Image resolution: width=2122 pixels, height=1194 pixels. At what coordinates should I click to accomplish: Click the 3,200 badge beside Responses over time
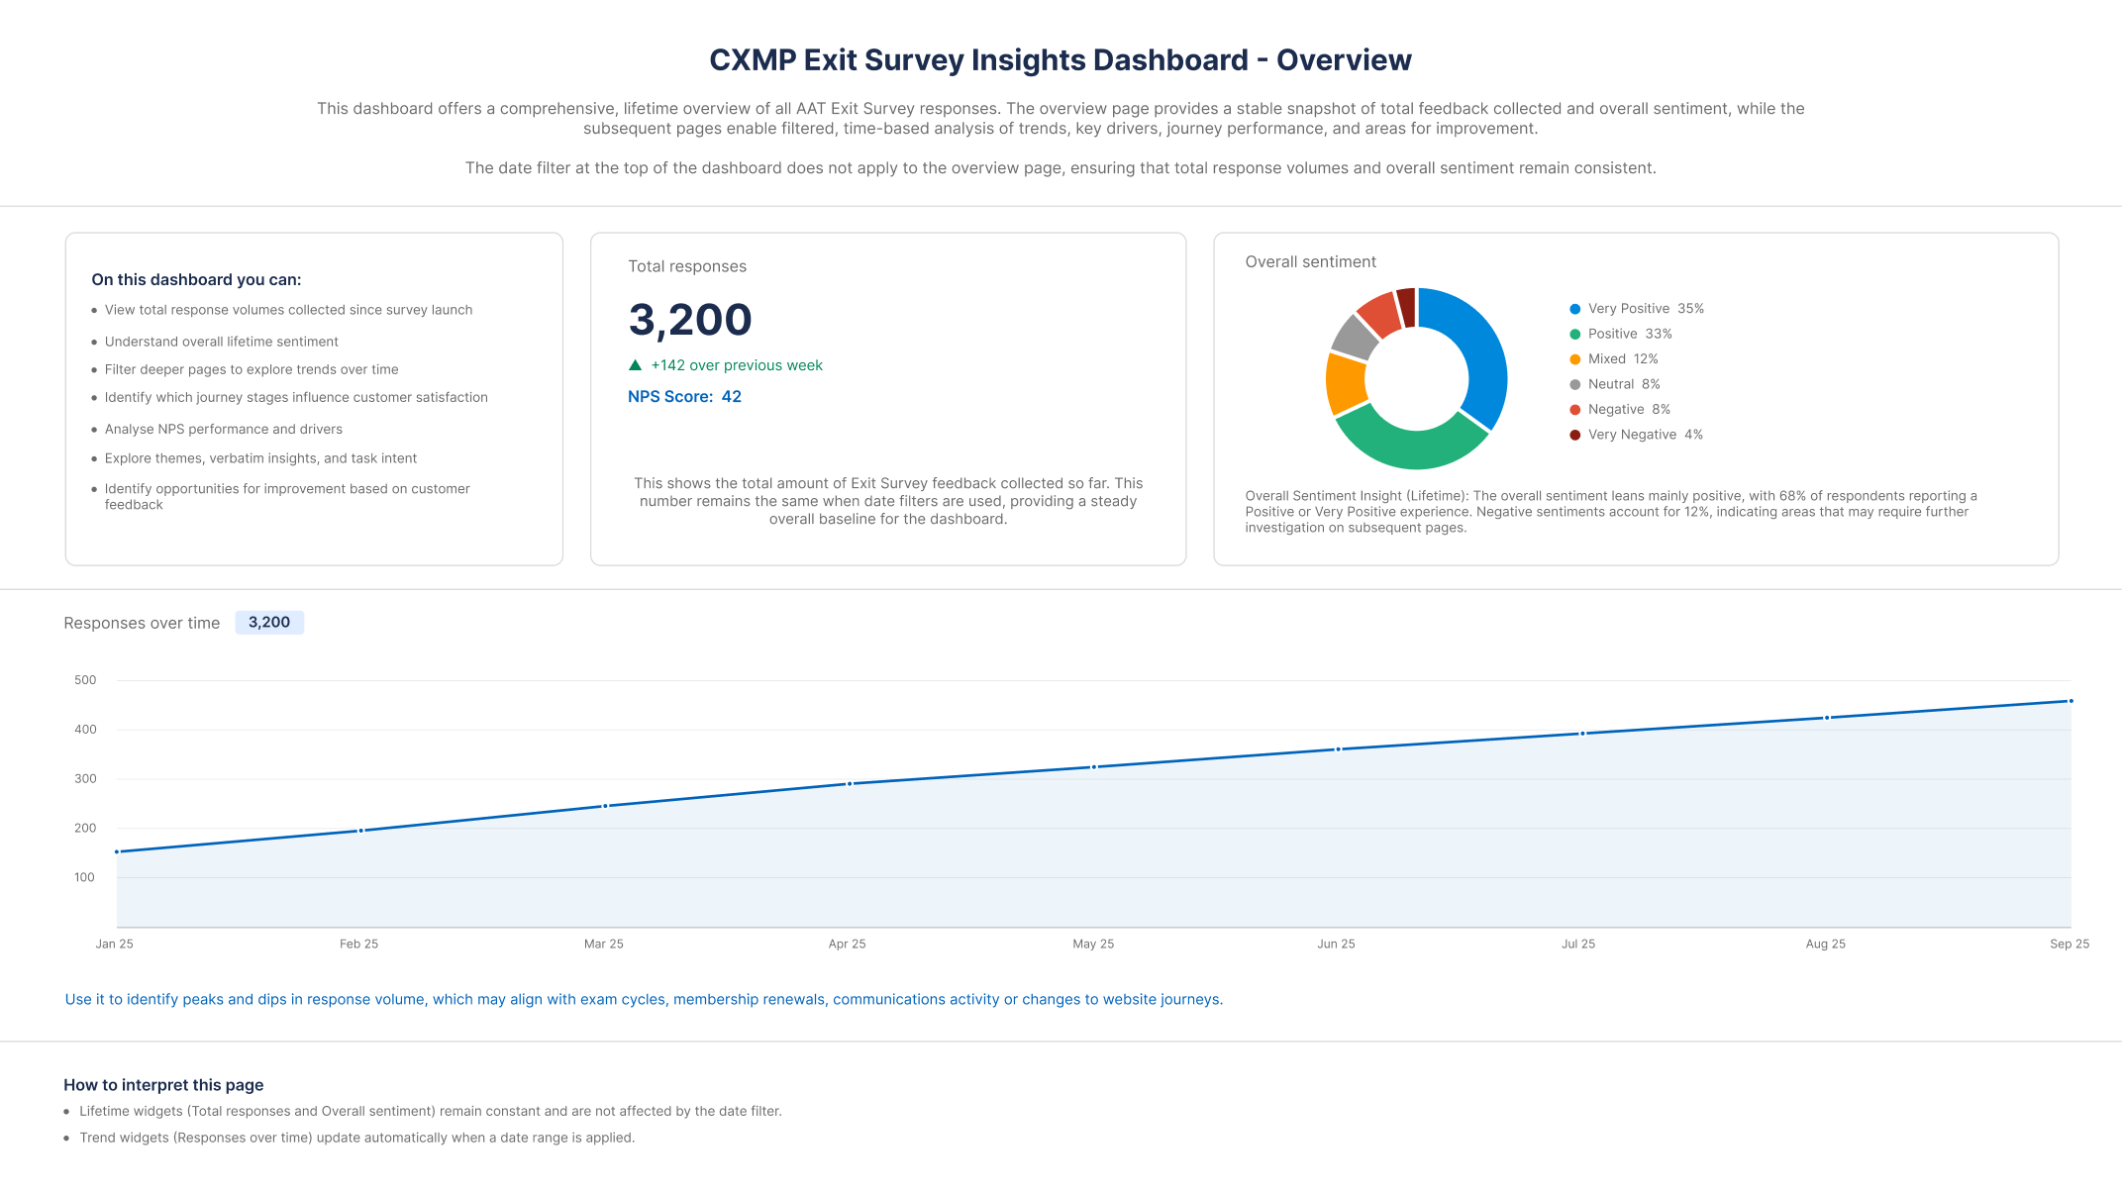click(269, 623)
